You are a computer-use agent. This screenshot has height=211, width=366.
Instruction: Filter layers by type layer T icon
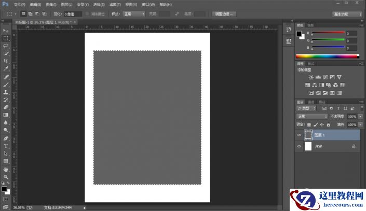pos(338,108)
